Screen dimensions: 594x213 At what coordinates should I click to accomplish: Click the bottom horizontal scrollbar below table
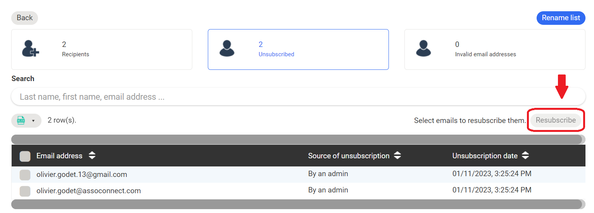click(297, 204)
